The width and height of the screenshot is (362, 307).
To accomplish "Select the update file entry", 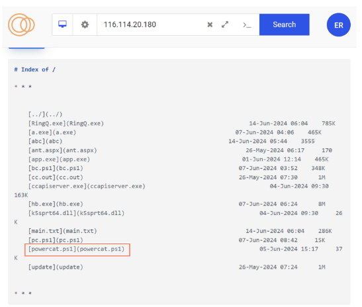I will (56, 267).
